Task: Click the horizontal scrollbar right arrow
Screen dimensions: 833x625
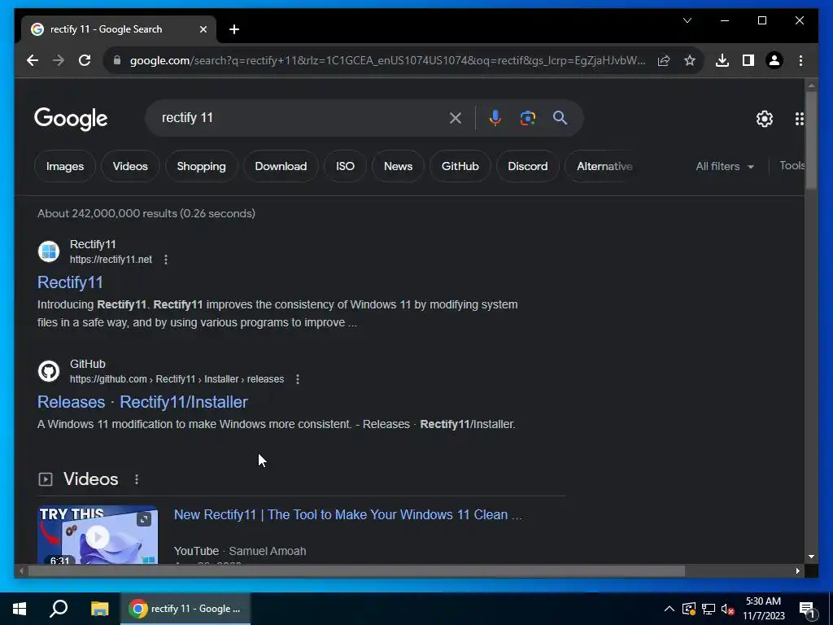Action: pyautogui.click(x=797, y=571)
